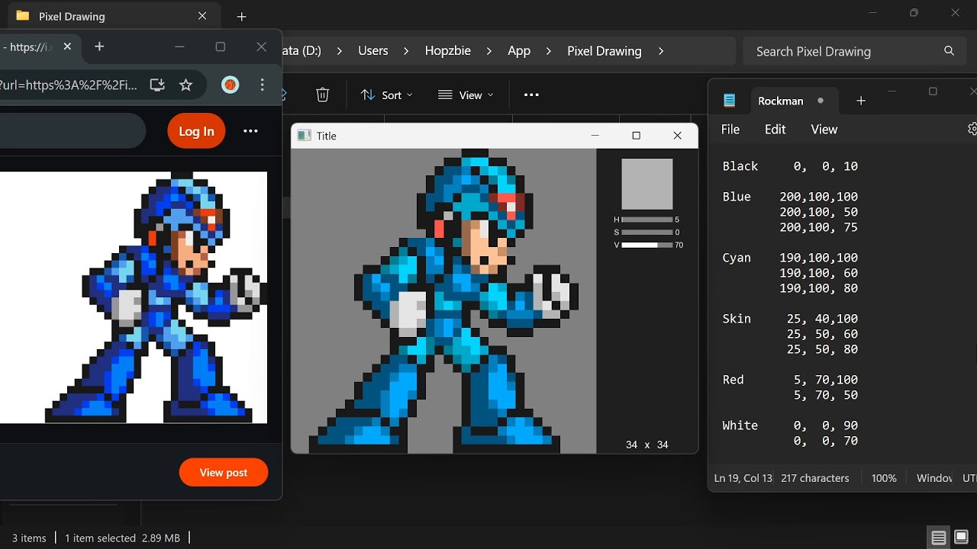Adjust the S saturation slider
Viewport: 977px width, 549px height.
pyautogui.click(x=647, y=232)
